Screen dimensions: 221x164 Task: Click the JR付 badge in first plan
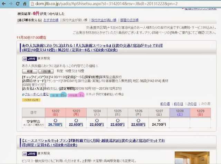(29, 59)
